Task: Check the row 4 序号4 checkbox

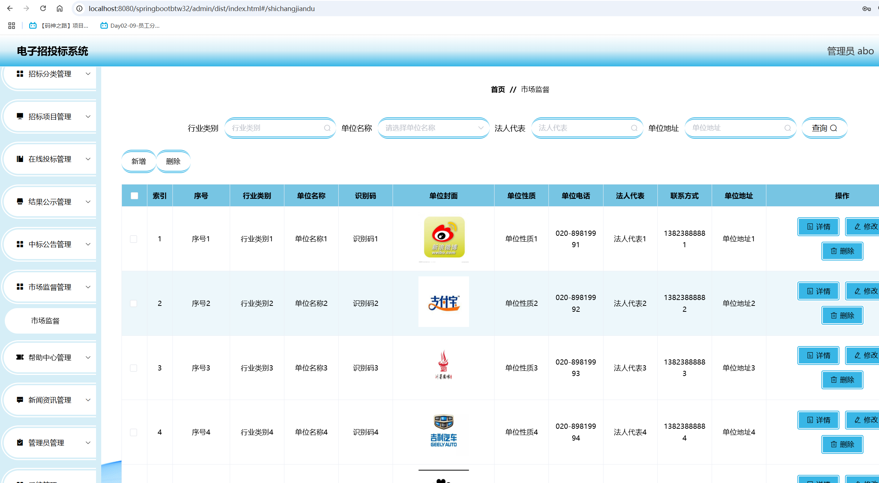Action: pyautogui.click(x=134, y=432)
